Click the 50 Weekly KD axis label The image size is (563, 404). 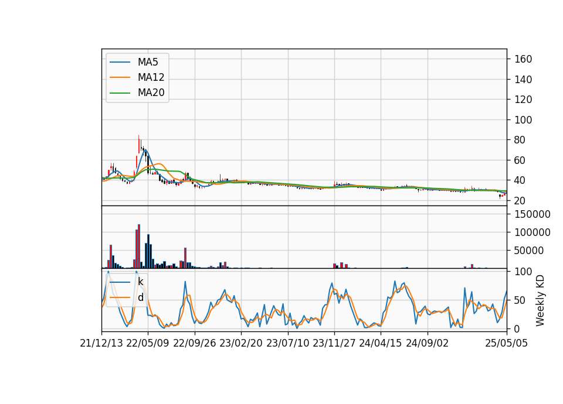[520, 300]
